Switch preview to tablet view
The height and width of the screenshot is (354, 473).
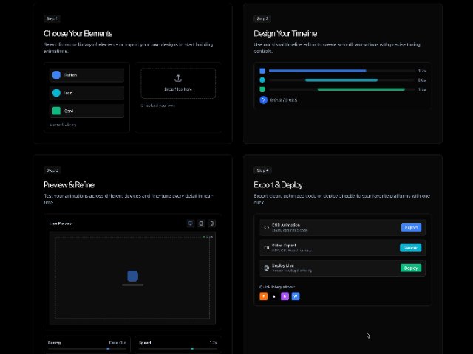click(x=201, y=223)
